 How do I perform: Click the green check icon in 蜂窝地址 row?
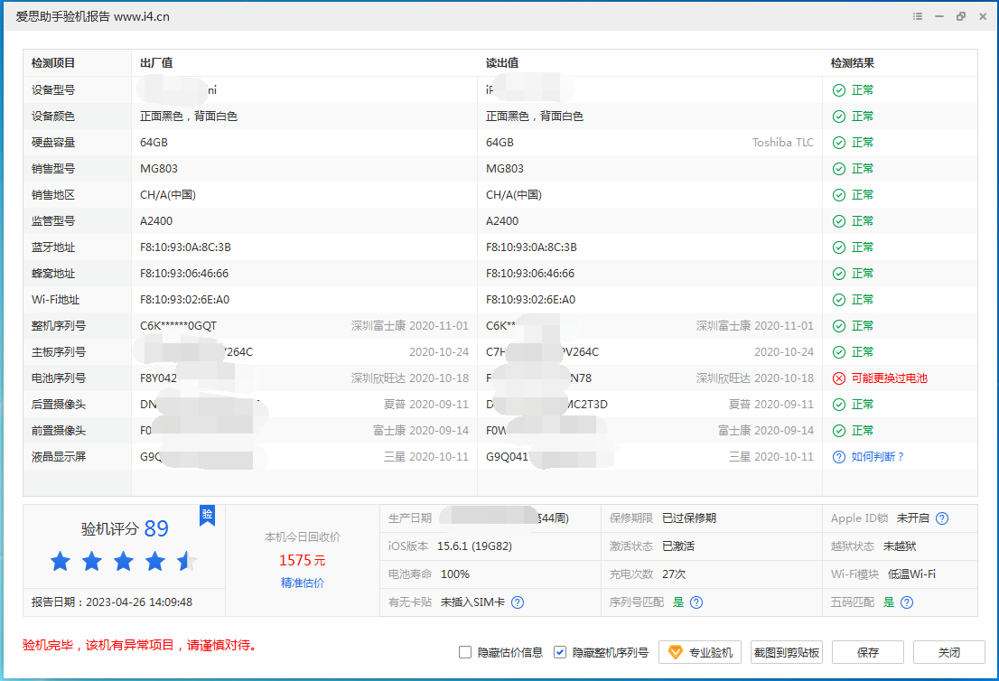pyautogui.click(x=839, y=274)
